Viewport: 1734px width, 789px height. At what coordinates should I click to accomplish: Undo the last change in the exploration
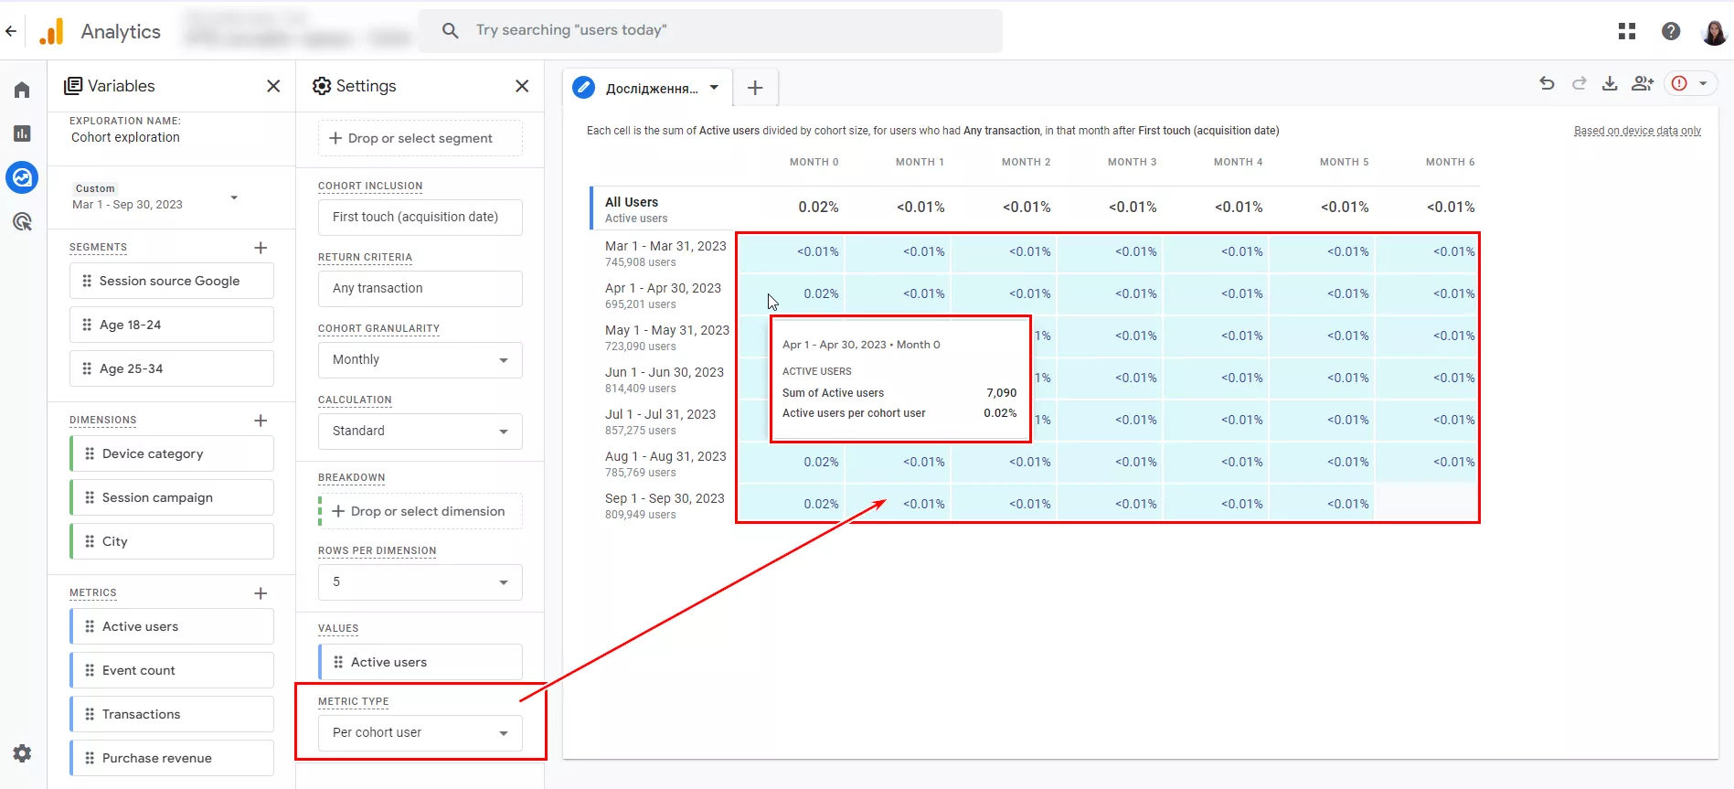pyautogui.click(x=1547, y=83)
